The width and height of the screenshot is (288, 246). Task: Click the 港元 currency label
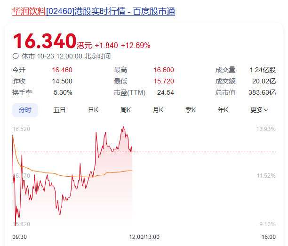[x=84, y=45]
